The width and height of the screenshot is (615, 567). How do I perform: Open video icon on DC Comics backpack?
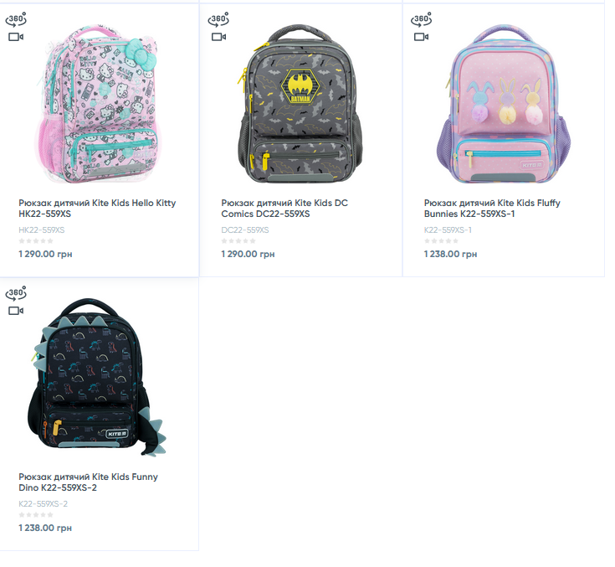pyautogui.click(x=219, y=37)
